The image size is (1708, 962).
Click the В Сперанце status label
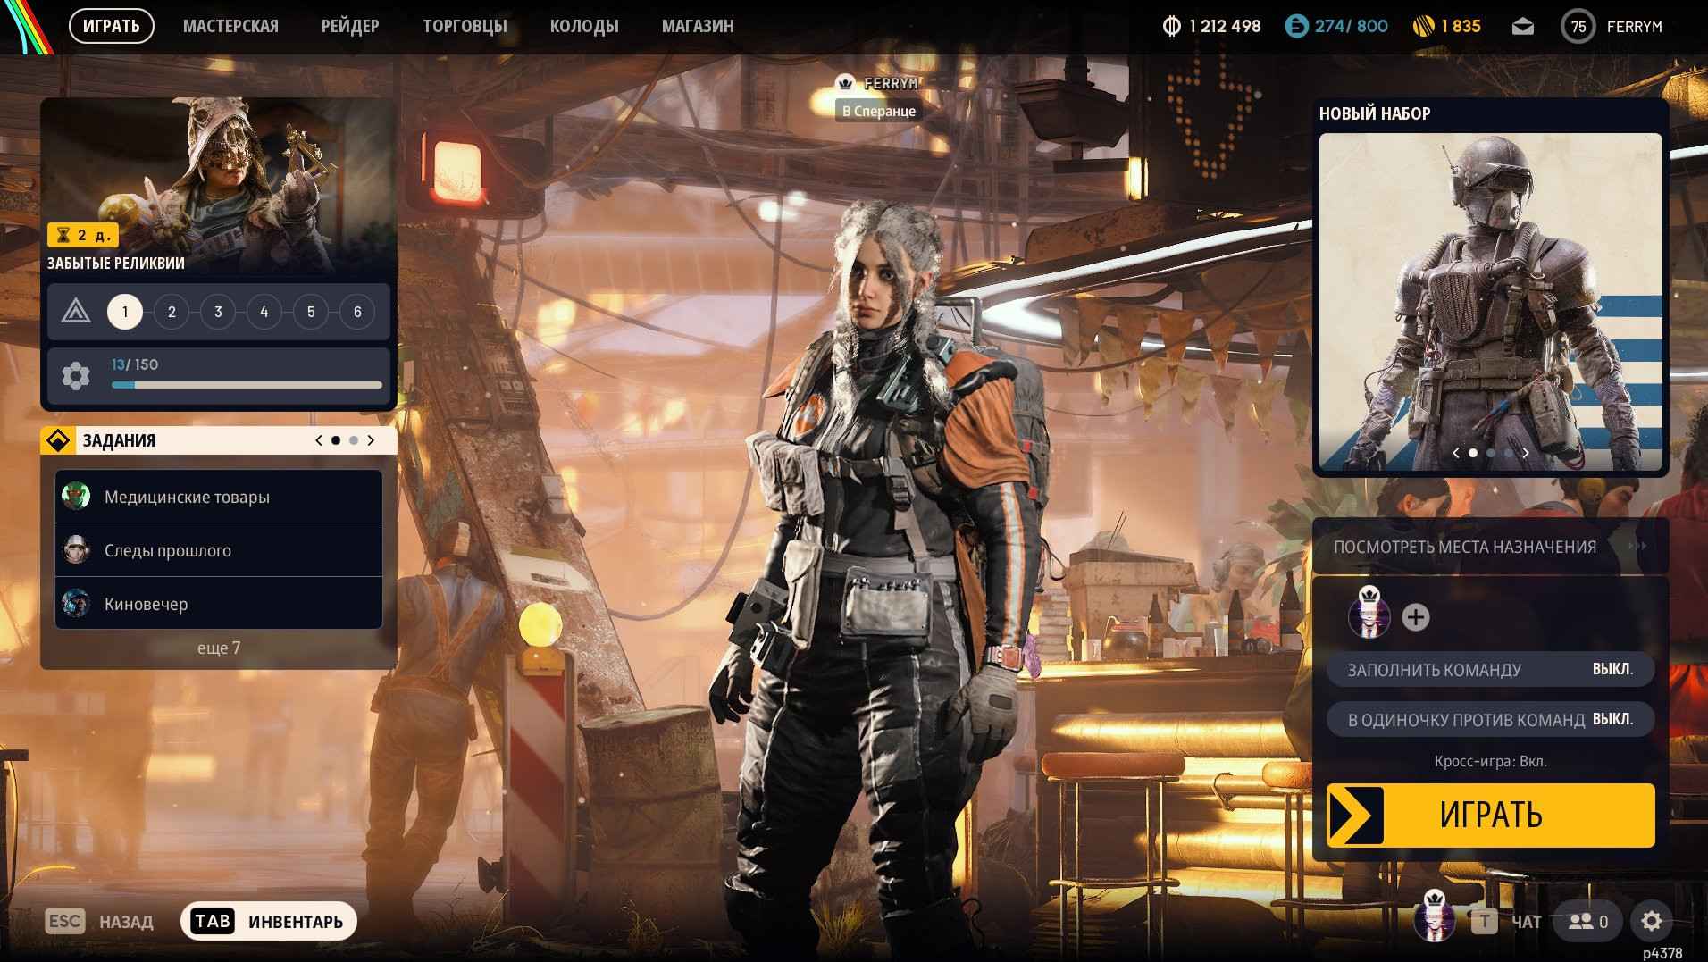coord(879,111)
